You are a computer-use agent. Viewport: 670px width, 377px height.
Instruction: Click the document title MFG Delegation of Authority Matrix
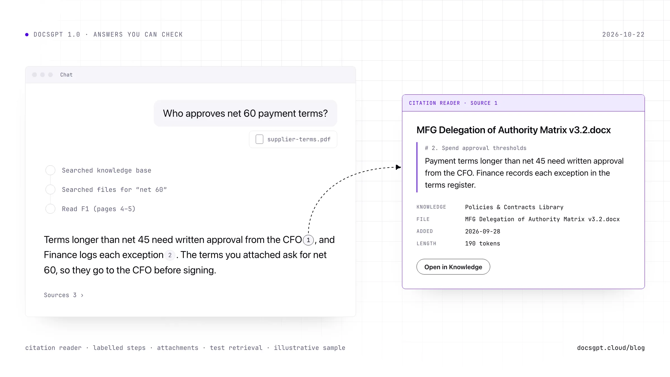pyautogui.click(x=513, y=130)
